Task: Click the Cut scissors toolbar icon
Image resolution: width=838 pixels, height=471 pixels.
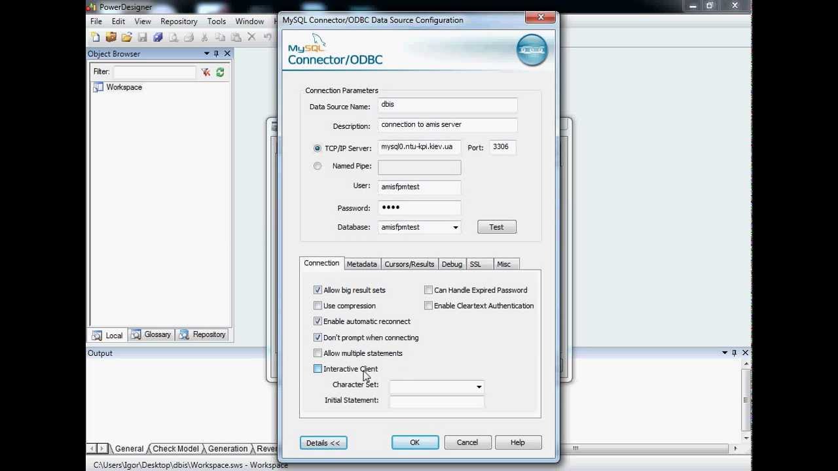Action: click(x=205, y=37)
